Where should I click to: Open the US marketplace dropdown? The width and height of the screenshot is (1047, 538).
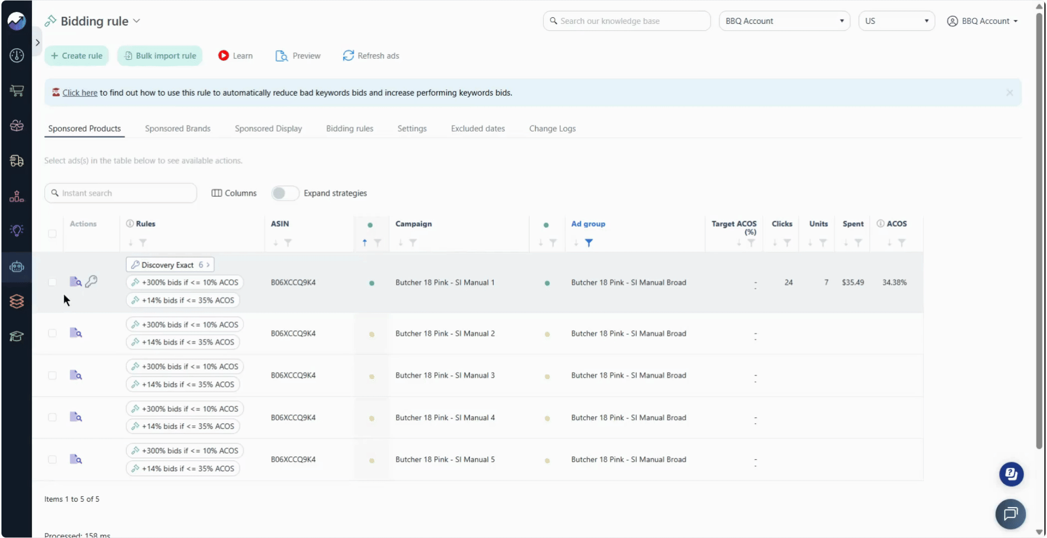[x=896, y=21]
